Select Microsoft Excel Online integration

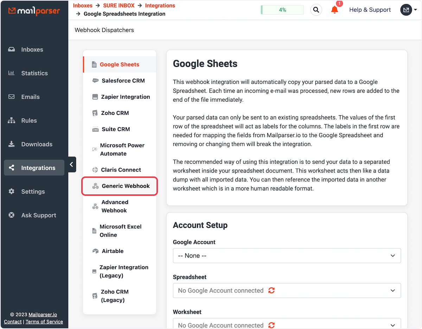120,231
